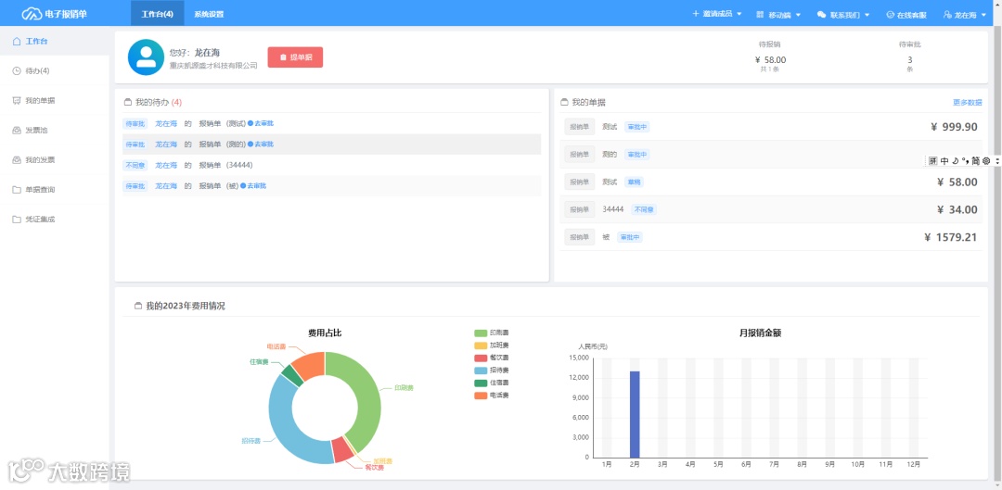Open 待办(4) clock icon in sidebar
This screenshot has width=1002, height=490.
pos(17,70)
